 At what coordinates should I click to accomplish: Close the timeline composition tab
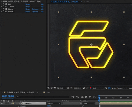(2, 92)
